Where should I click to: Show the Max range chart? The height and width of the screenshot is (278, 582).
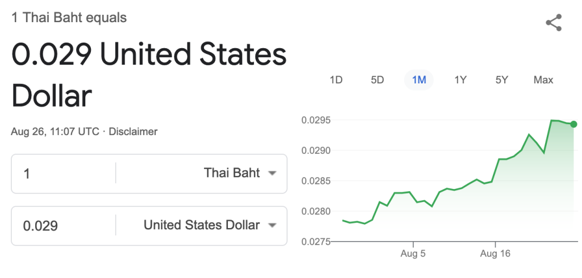(543, 80)
